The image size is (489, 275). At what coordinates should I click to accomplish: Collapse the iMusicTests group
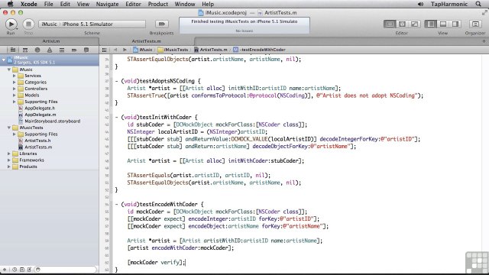pos(9,128)
